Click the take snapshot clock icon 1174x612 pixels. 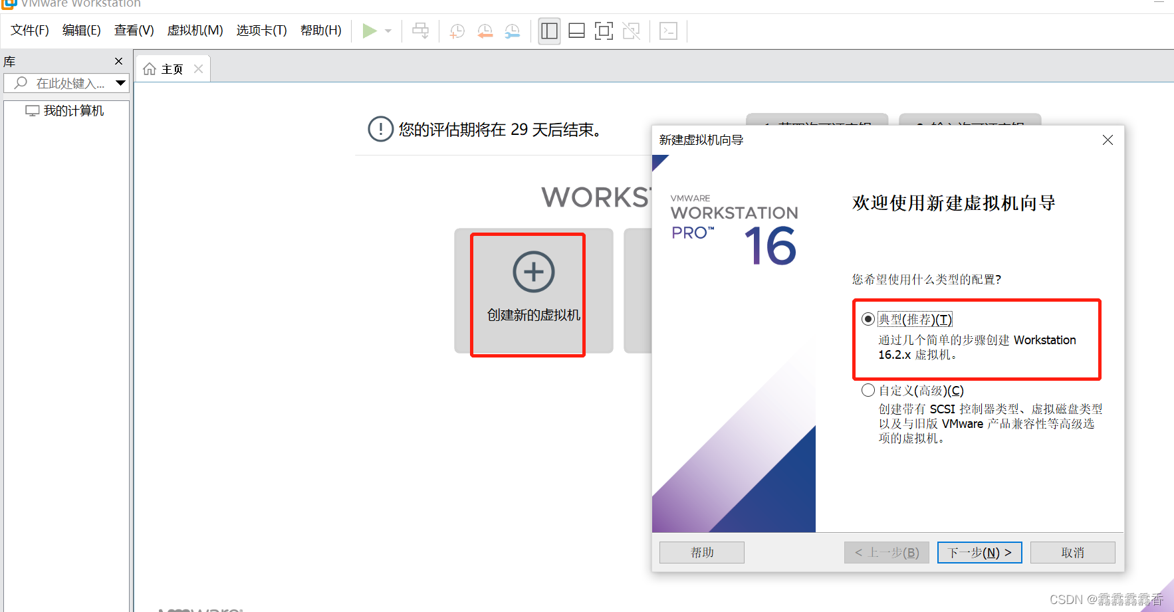coord(457,31)
